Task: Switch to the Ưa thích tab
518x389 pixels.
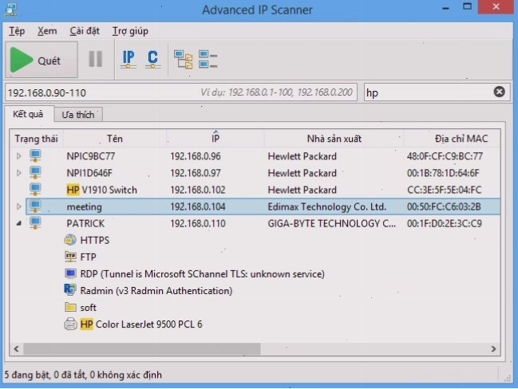Action: point(78,115)
